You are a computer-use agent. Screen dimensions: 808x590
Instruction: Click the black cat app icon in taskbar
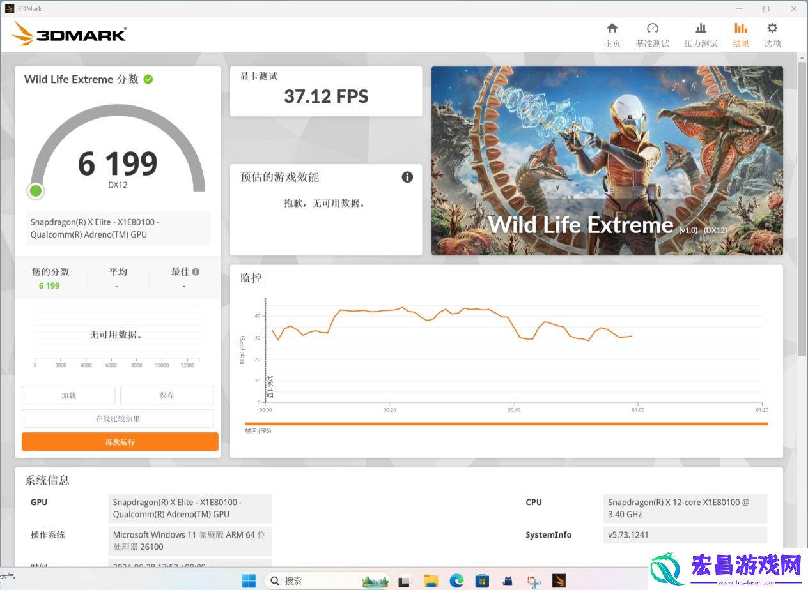coord(508,581)
